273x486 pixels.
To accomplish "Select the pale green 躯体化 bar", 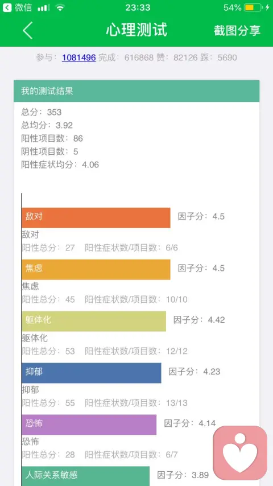I will [94, 322].
